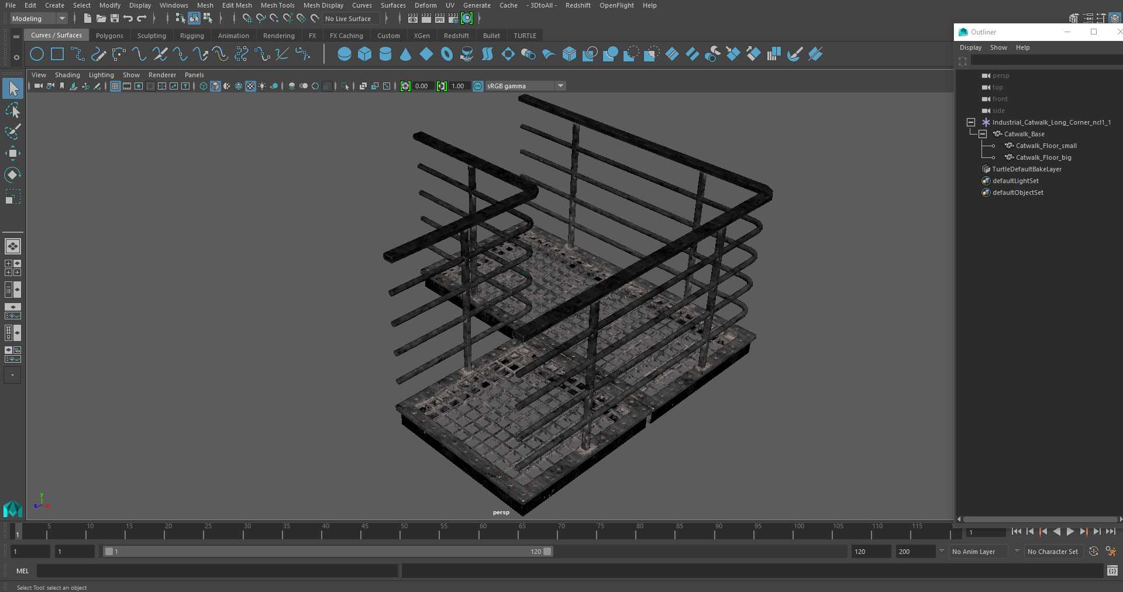The image size is (1123, 592).
Task: Create a NURBS torus from shelf
Action: pos(447,54)
